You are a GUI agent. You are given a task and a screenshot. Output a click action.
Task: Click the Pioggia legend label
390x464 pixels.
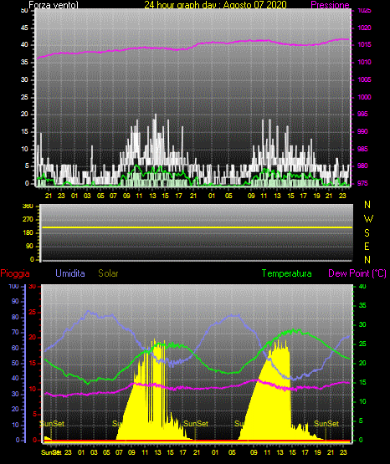15,273
